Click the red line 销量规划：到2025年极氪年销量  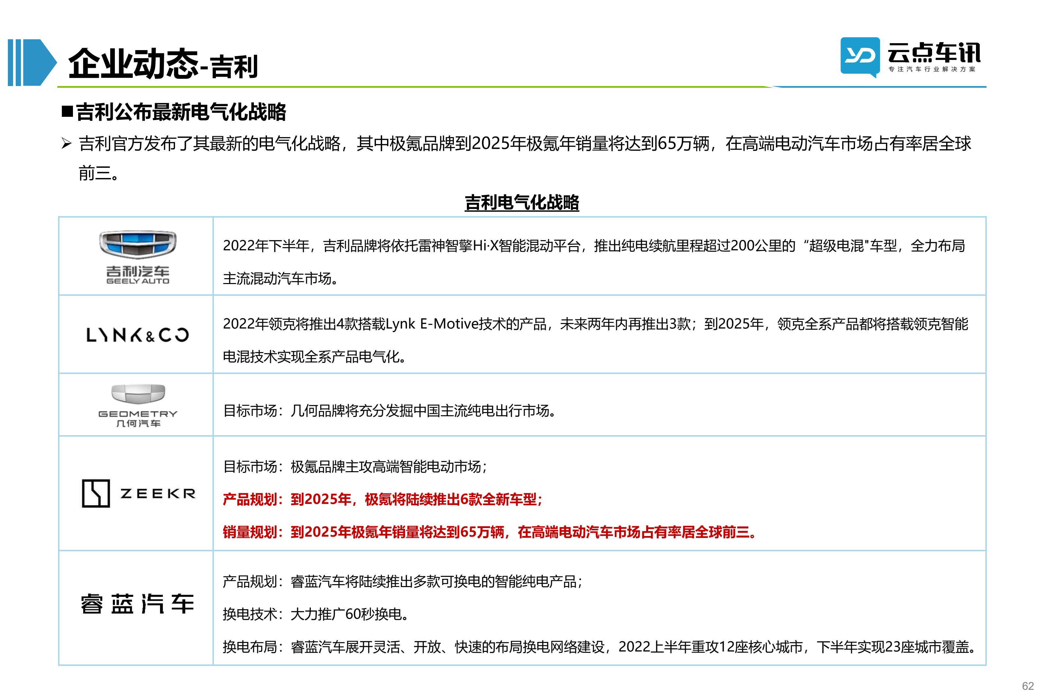click(490, 532)
